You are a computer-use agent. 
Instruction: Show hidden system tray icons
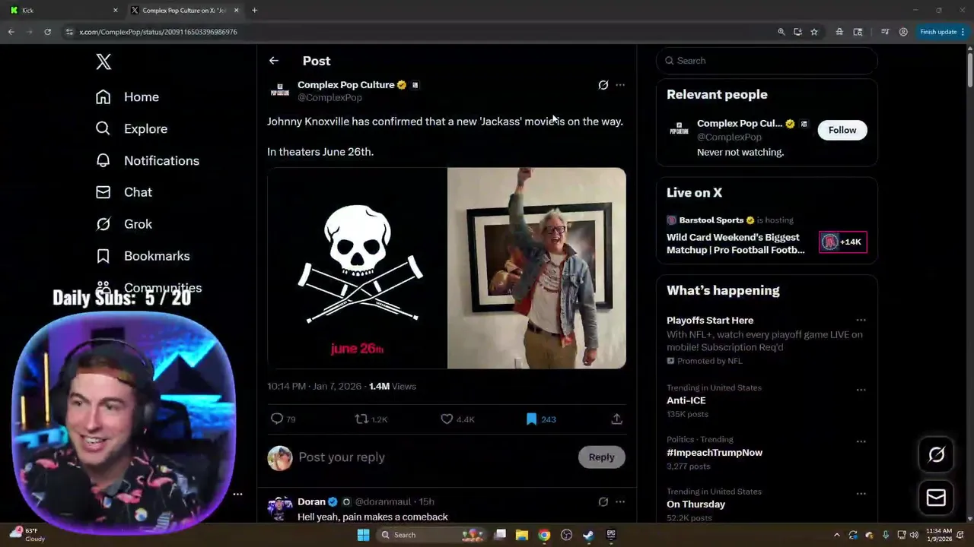[x=836, y=535]
